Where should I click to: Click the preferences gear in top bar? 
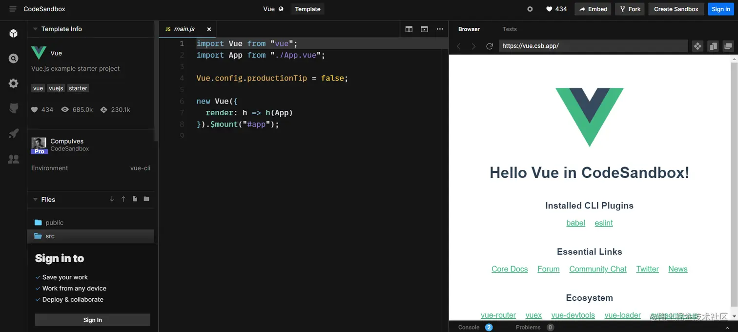pos(530,9)
